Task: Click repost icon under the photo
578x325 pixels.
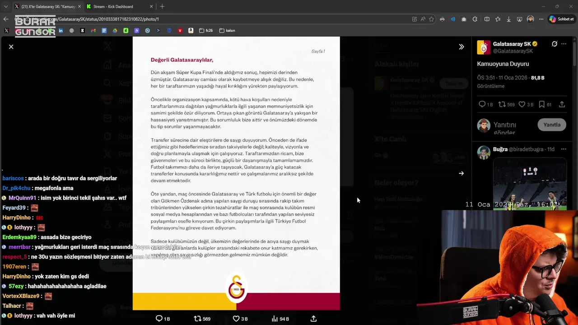Action: (197, 319)
